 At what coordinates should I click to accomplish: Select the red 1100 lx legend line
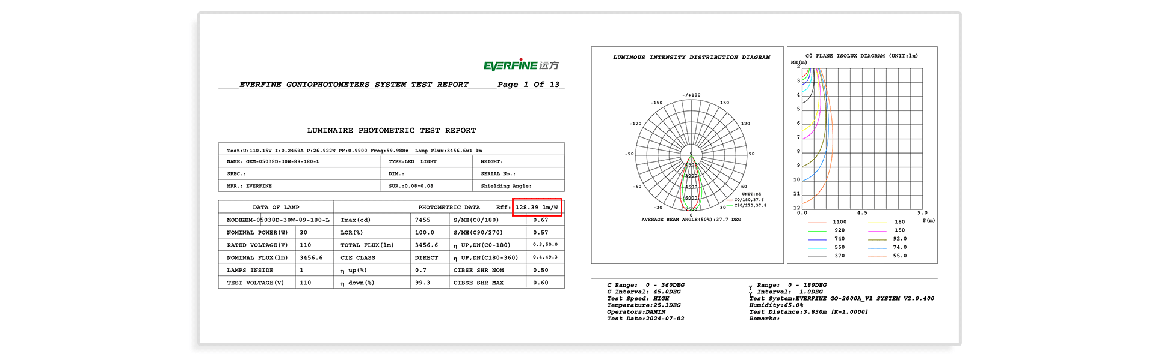click(x=817, y=222)
